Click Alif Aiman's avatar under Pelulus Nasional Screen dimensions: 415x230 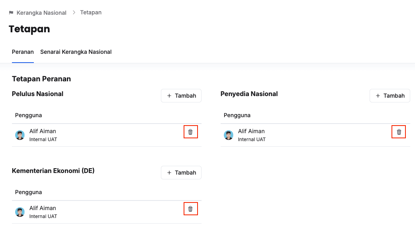[20, 135]
